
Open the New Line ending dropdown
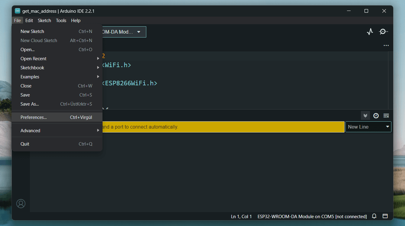pyautogui.click(x=368, y=127)
